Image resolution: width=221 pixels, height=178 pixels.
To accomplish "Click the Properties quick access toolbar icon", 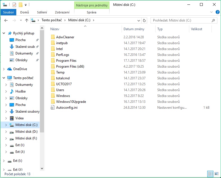I will pos(14,5).
